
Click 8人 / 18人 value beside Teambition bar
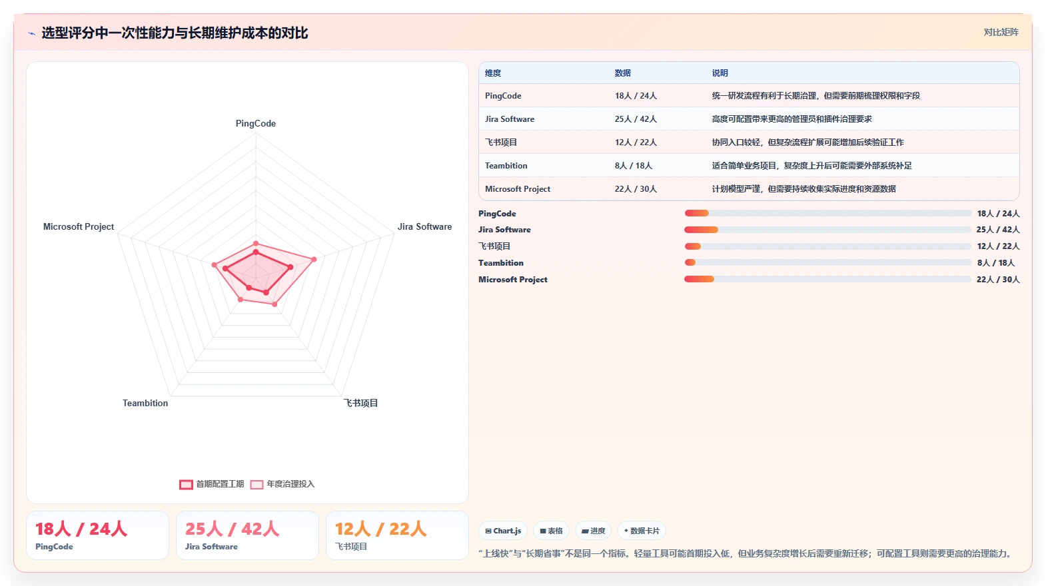coord(996,263)
